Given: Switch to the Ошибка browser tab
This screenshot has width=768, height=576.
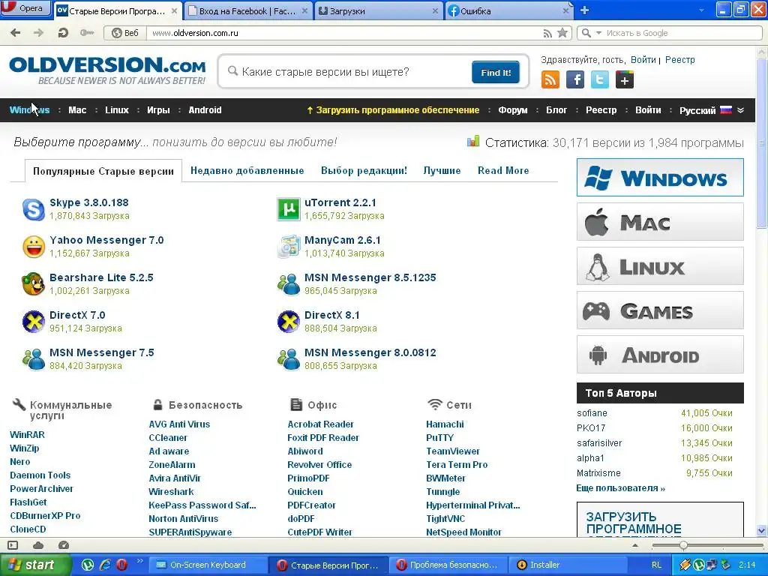Looking at the screenshot, I should pos(508,10).
